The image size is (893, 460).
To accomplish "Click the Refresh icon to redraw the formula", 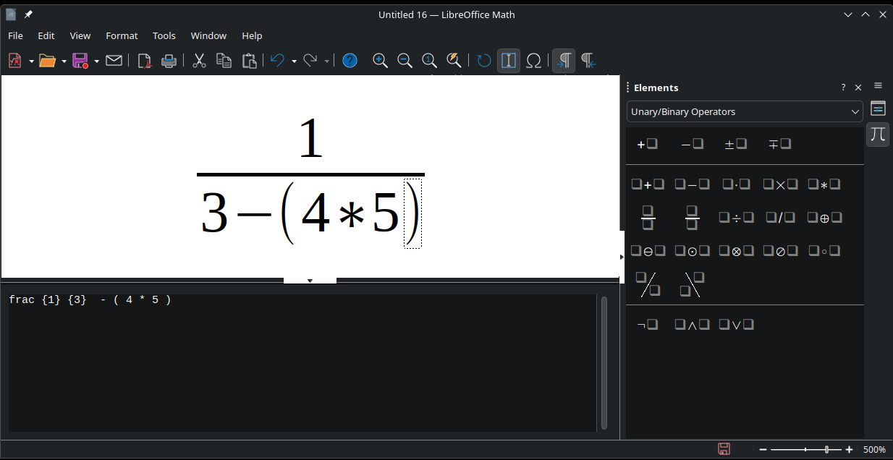I will point(483,61).
